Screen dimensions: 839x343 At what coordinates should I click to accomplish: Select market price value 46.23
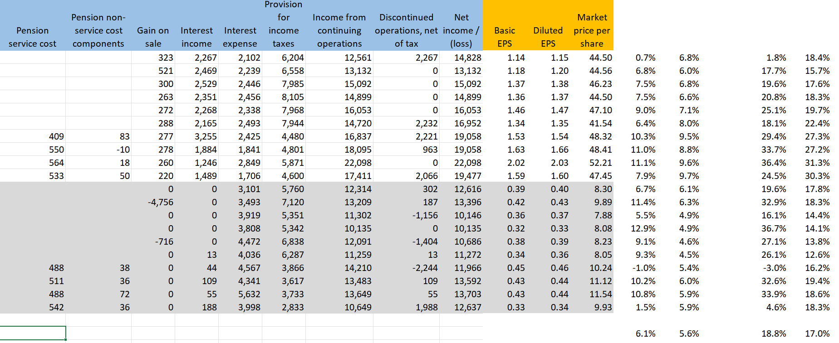[601, 84]
